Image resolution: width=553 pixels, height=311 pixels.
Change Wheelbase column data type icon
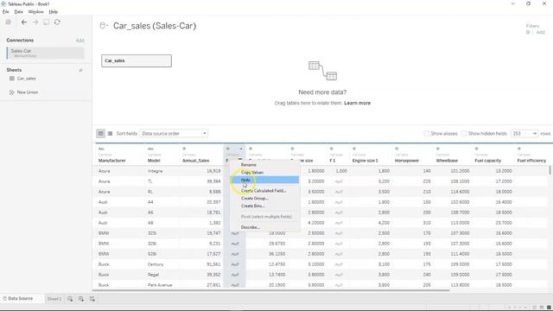point(438,149)
